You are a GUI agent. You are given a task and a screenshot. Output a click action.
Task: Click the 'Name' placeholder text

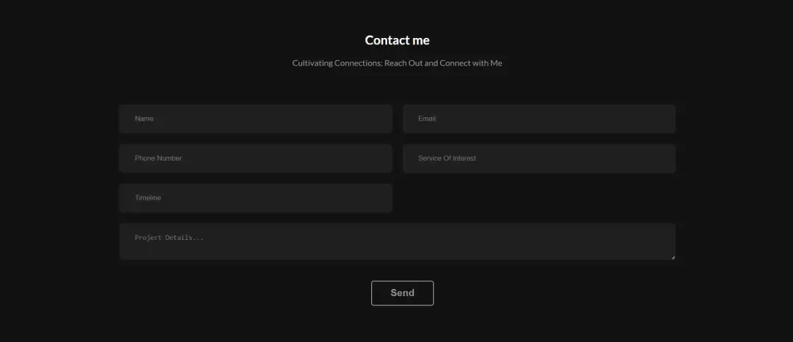[x=144, y=119]
